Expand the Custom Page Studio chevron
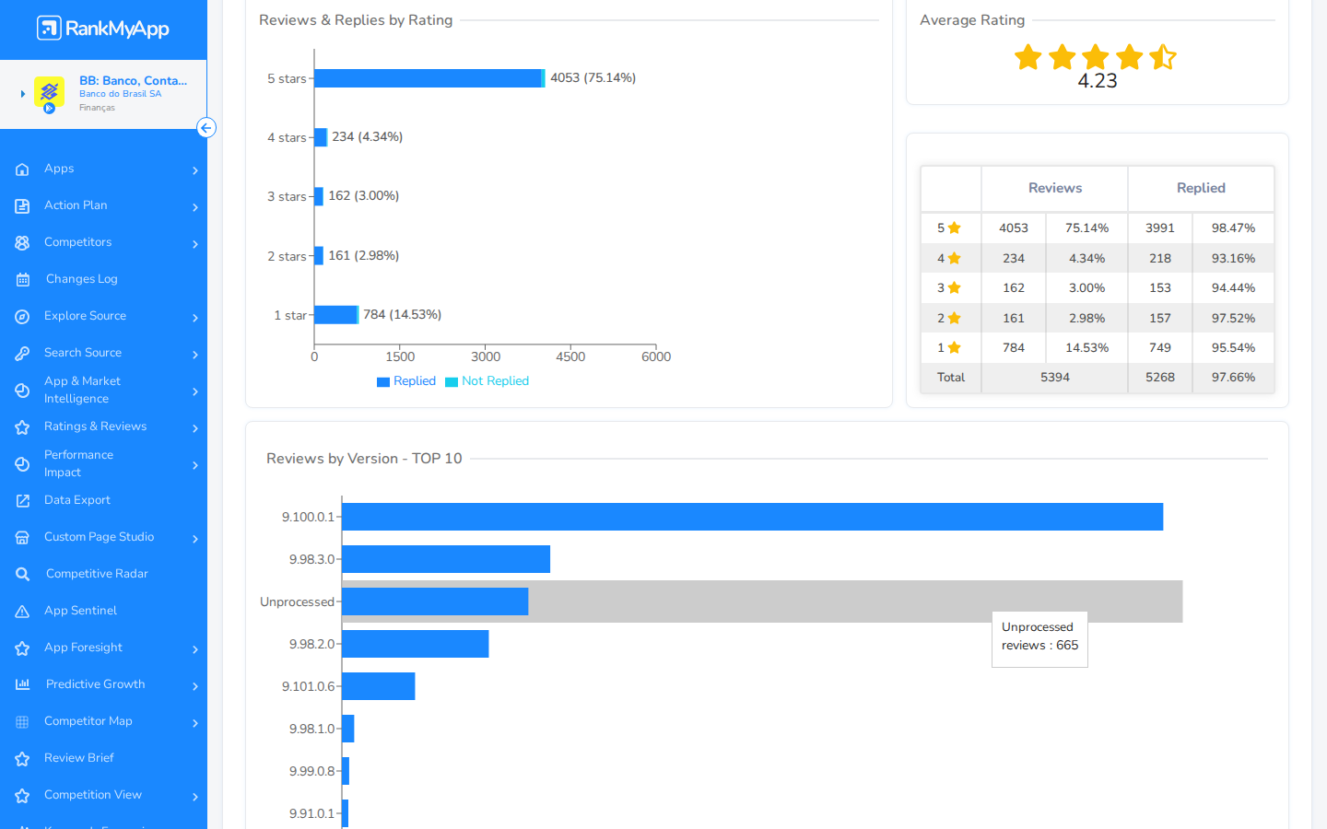The width and height of the screenshot is (1327, 829). coord(195,539)
